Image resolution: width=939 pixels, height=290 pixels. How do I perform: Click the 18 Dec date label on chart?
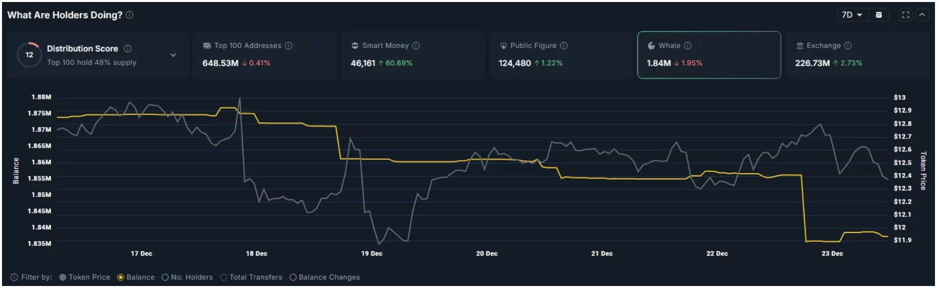click(256, 253)
